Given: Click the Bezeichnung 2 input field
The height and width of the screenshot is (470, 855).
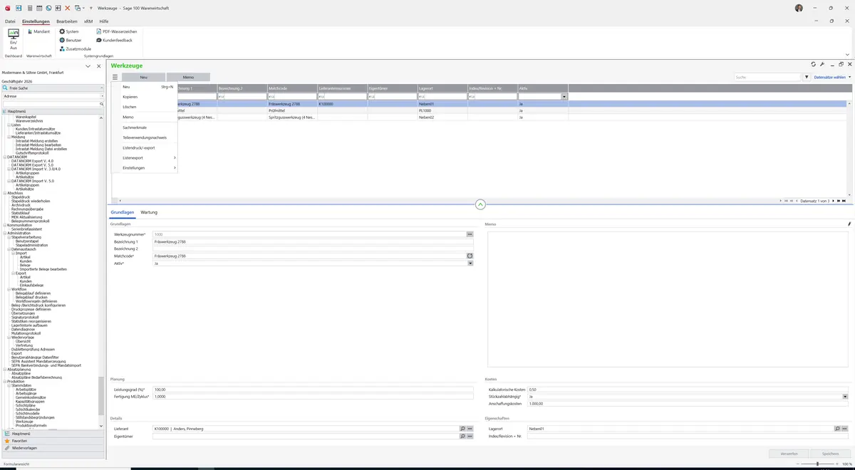Looking at the screenshot, I should tap(313, 249).
